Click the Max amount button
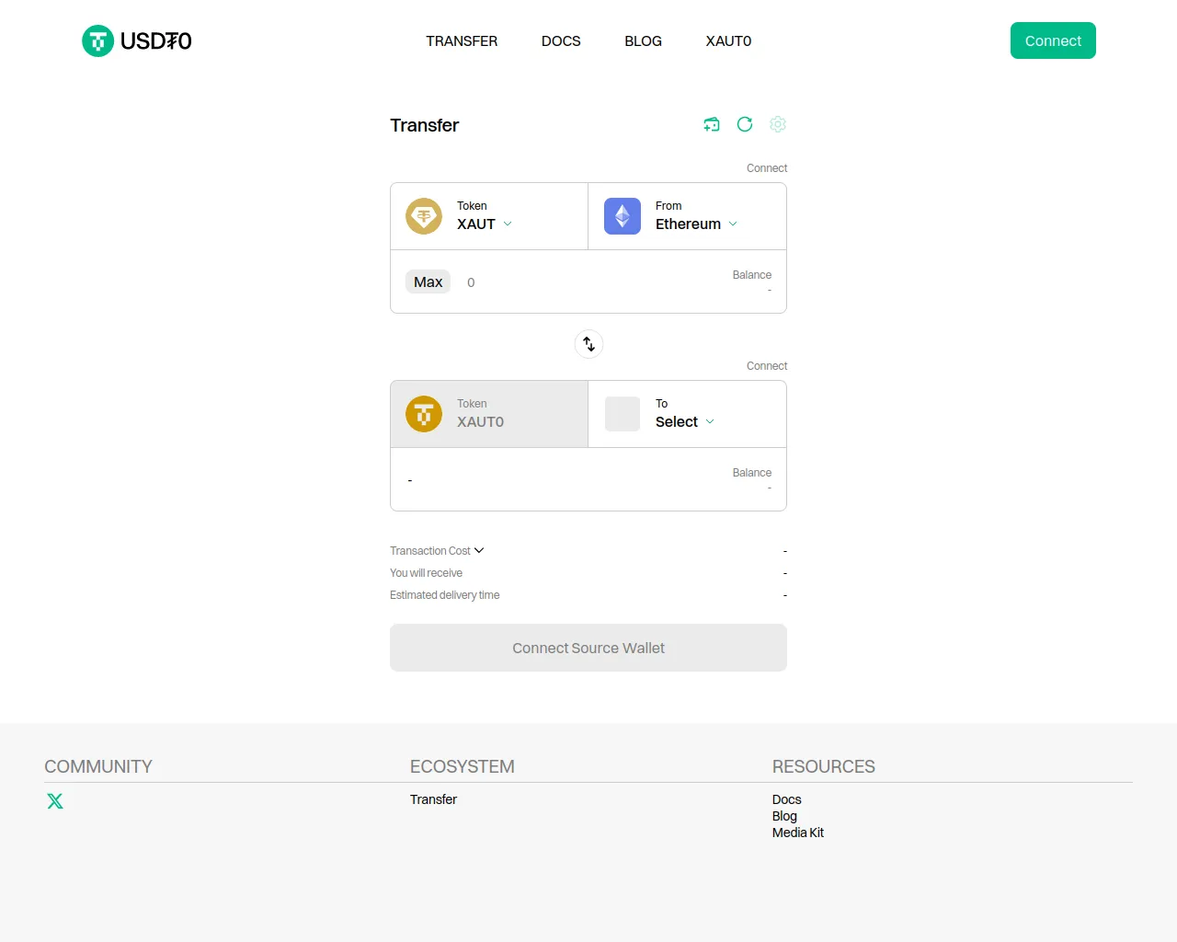 [x=428, y=281]
